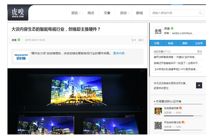Image resolution: width=218 pixels, height=137 pixels.
Task: Go to the 群组 navigation item
Action: tap(139, 13)
